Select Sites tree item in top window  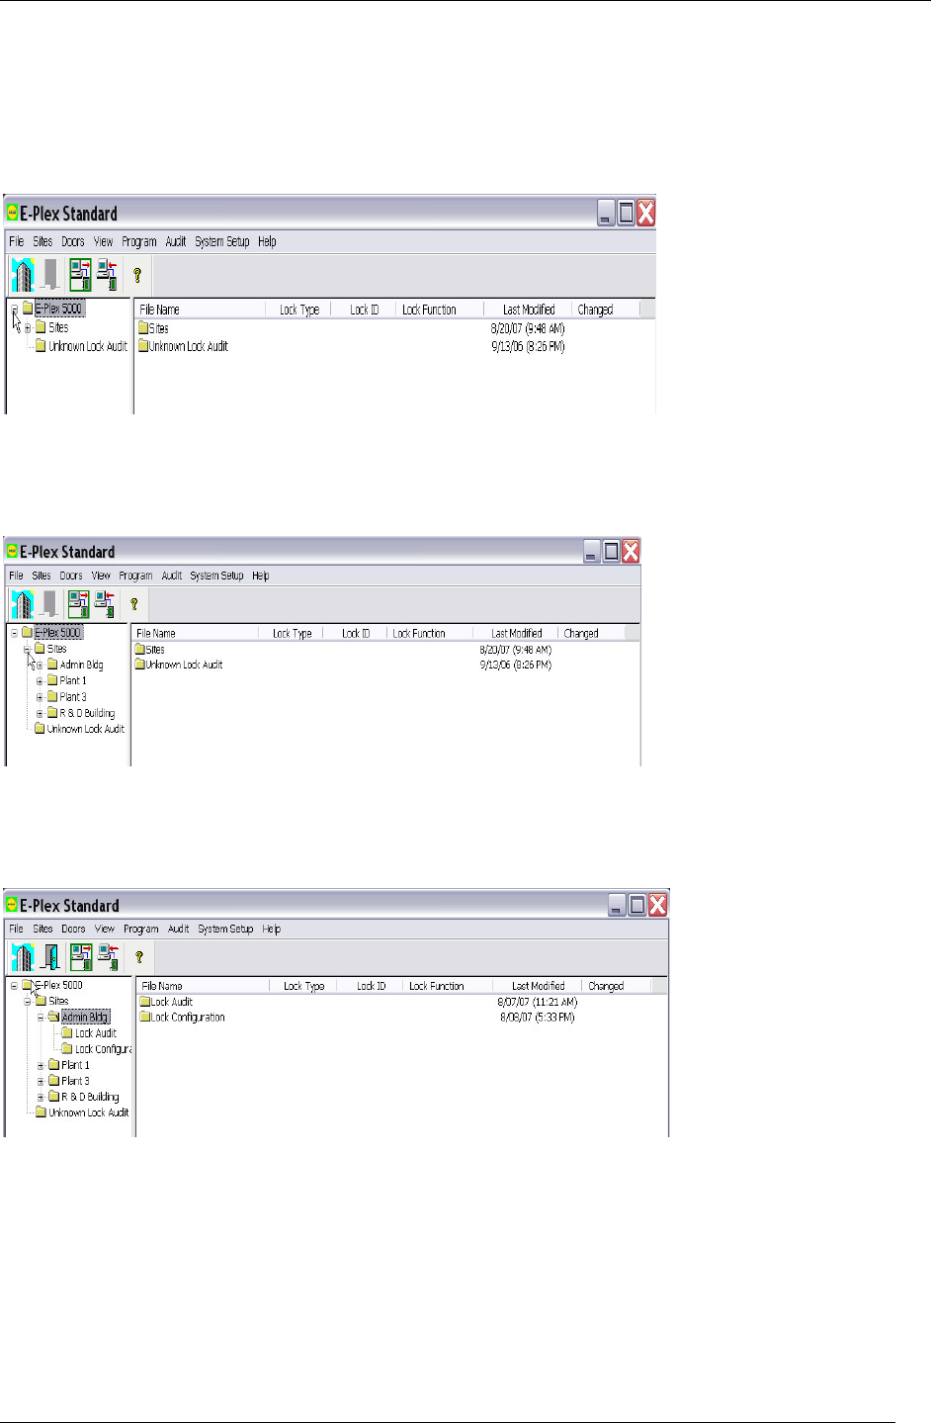click(x=58, y=328)
